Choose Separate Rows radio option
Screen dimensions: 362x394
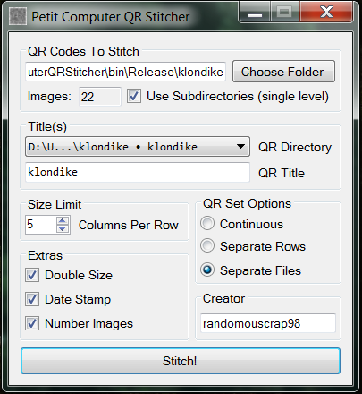coord(207,246)
